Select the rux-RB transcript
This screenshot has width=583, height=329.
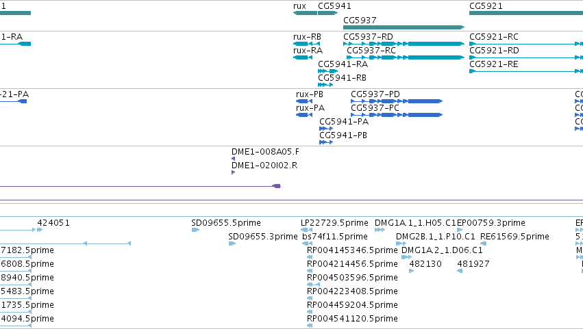306,44
